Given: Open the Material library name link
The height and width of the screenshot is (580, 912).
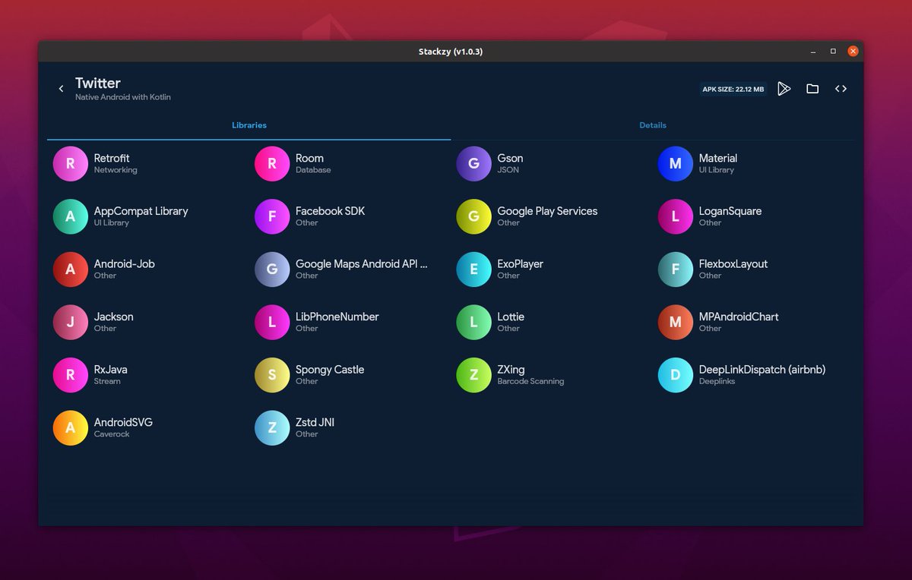Looking at the screenshot, I should pyautogui.click(x=718, y=158).
